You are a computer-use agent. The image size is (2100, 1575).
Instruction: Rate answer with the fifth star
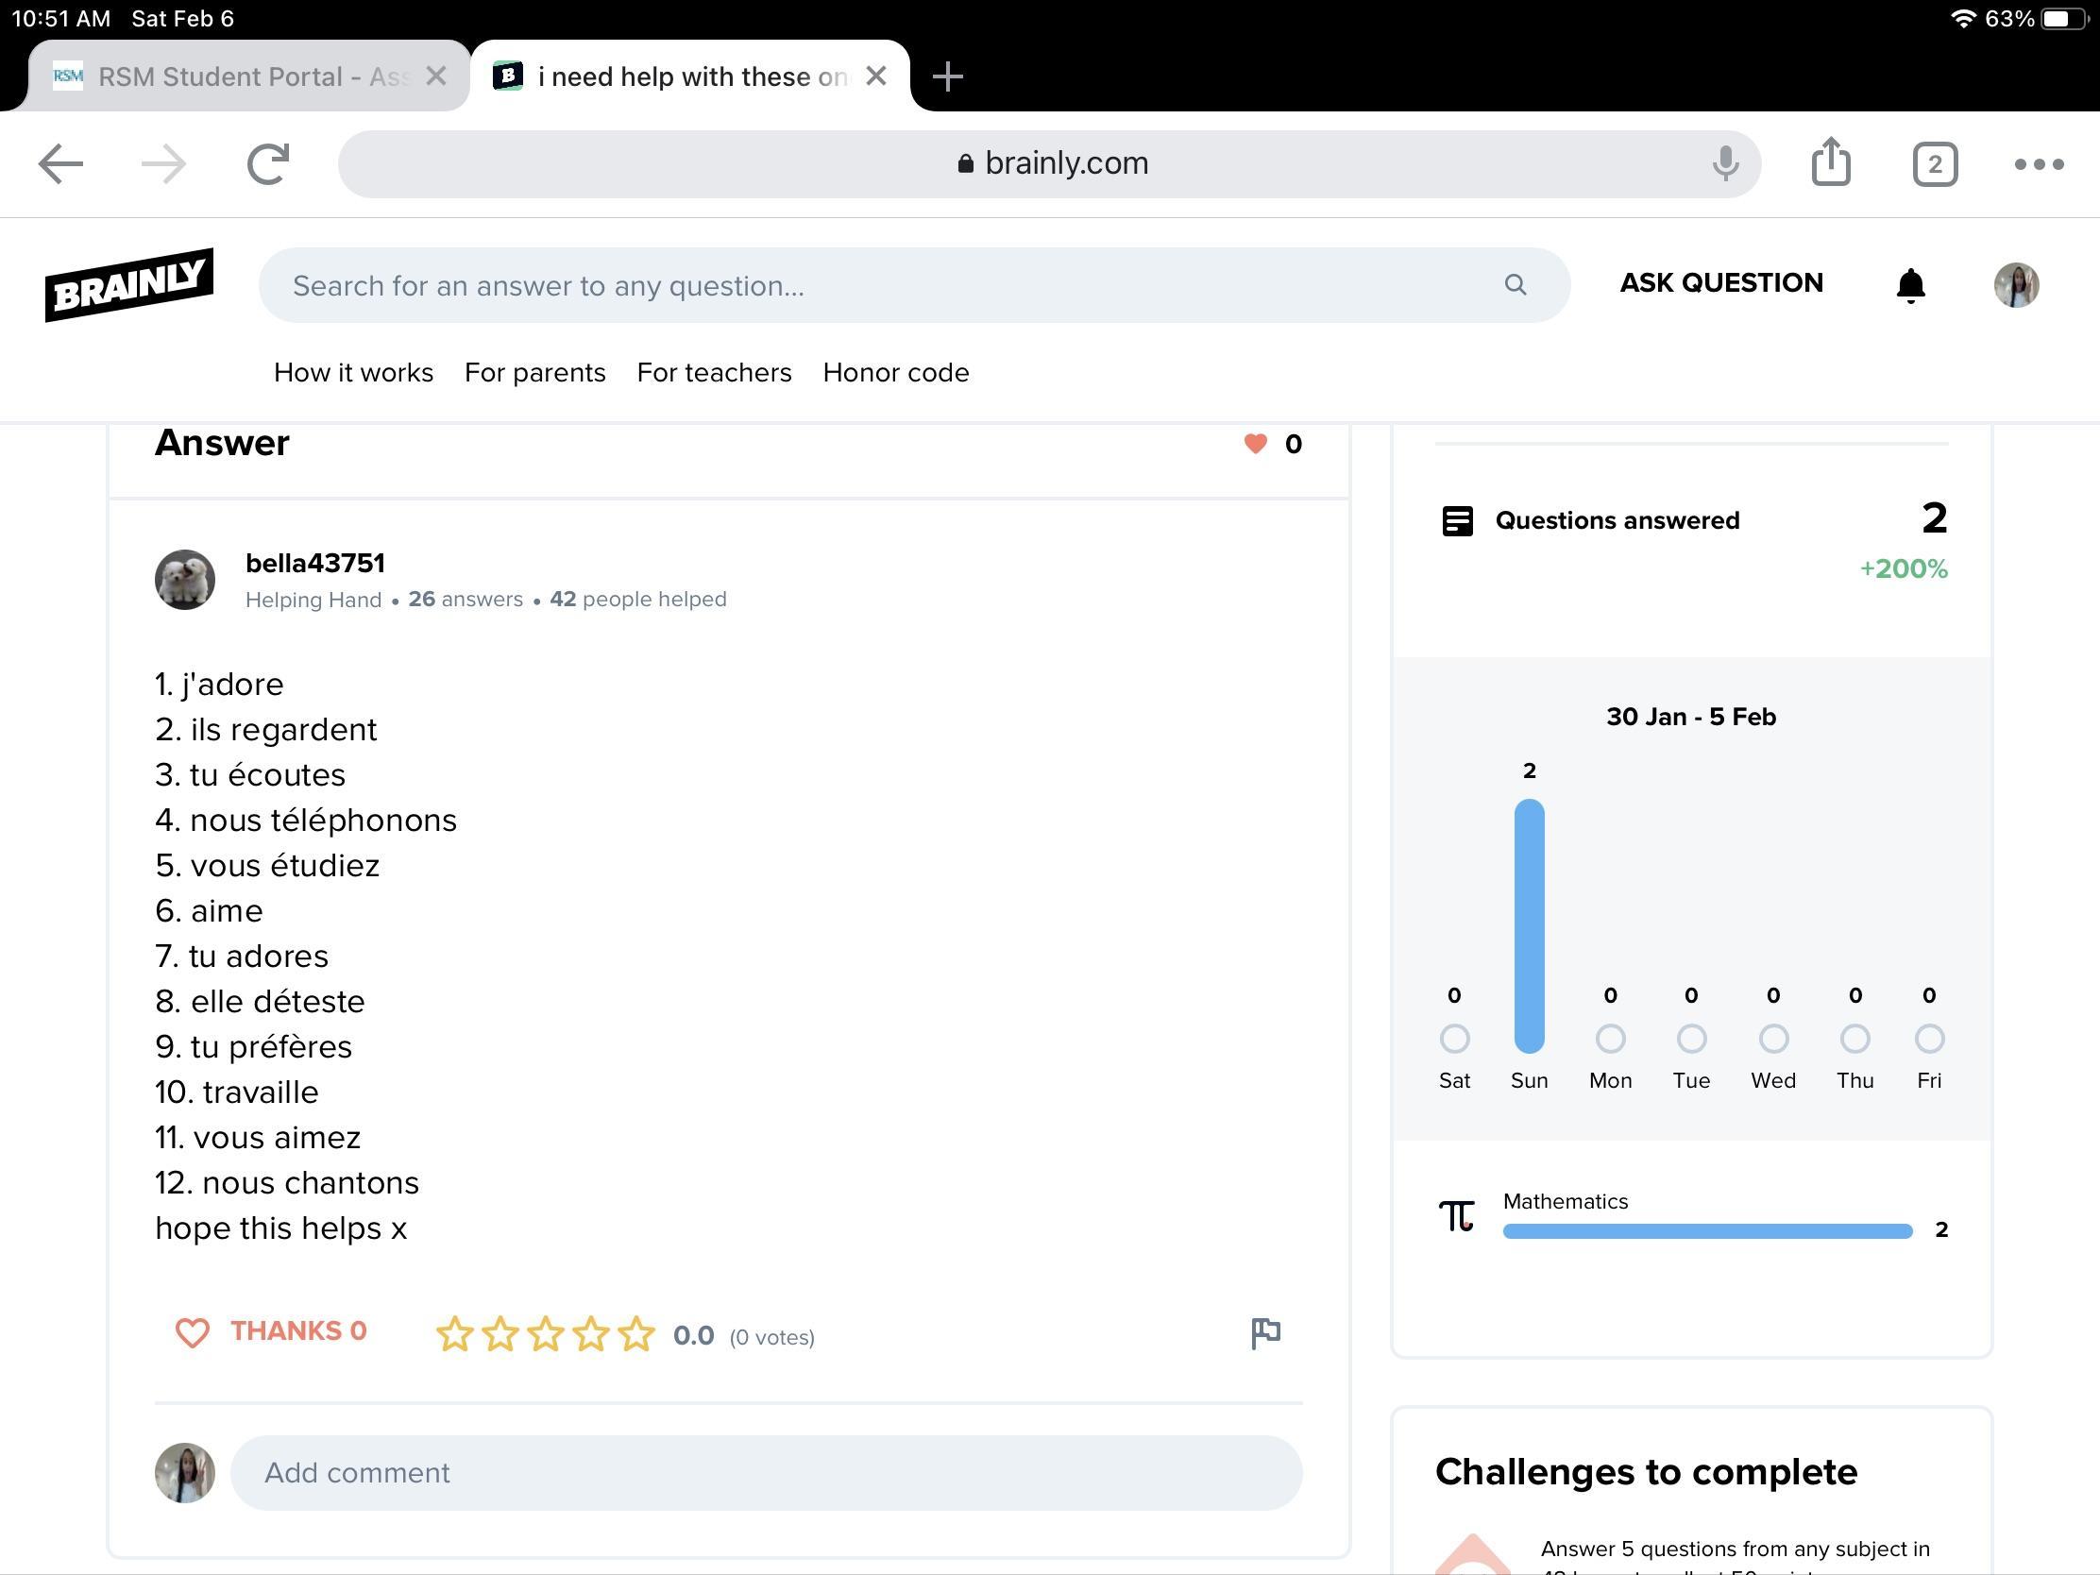pos(636,1334)
